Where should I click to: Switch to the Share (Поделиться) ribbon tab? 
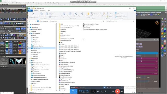click(x=43, y=11)
